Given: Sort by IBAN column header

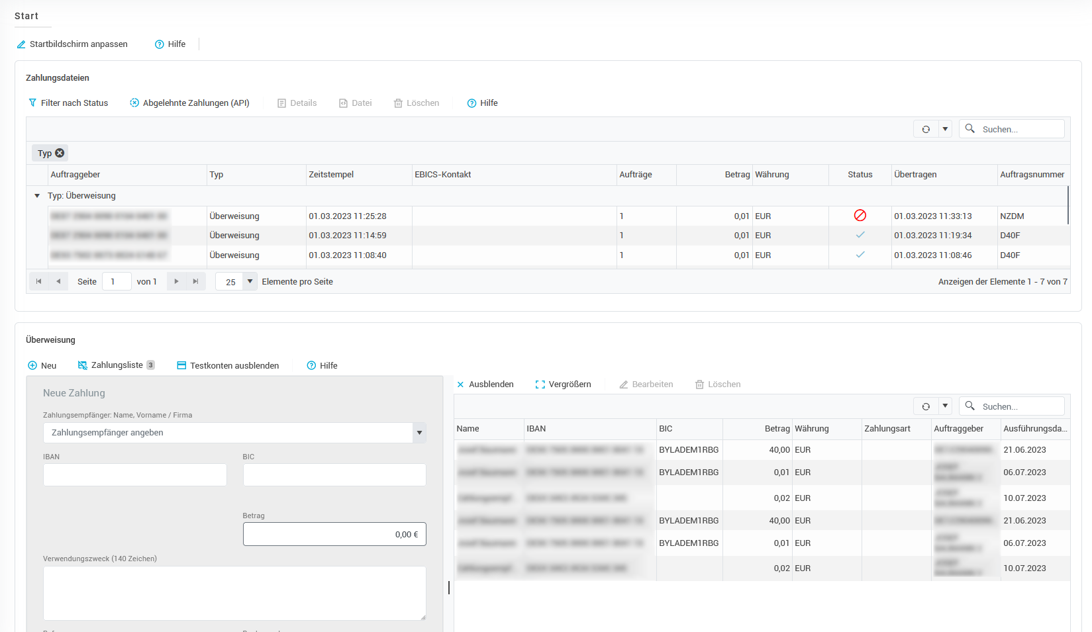Looking at the screenshot, I should point(536,429).
